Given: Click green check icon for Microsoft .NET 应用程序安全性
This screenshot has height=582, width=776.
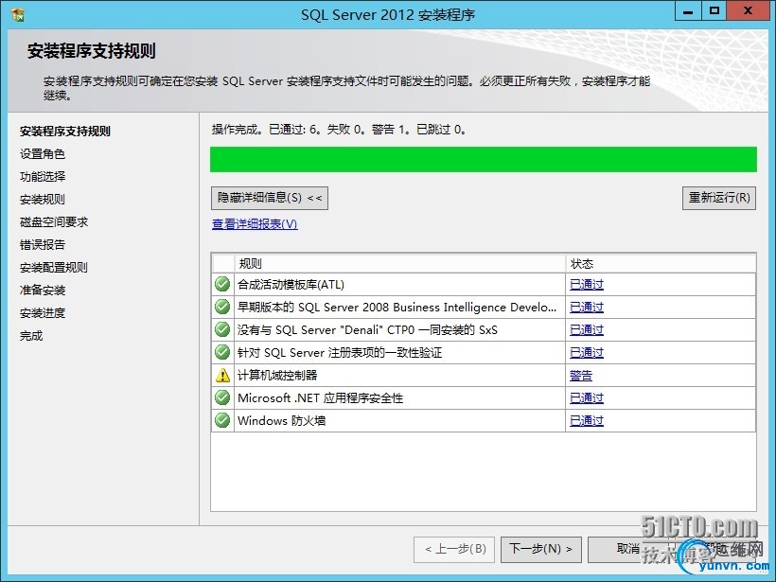Looking at the screenshot, I should pyautogui.click(x=222, y=397).
